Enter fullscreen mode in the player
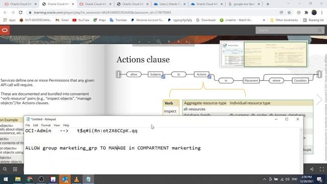Screen dimensions: 327x184 (x=322, y=169)
